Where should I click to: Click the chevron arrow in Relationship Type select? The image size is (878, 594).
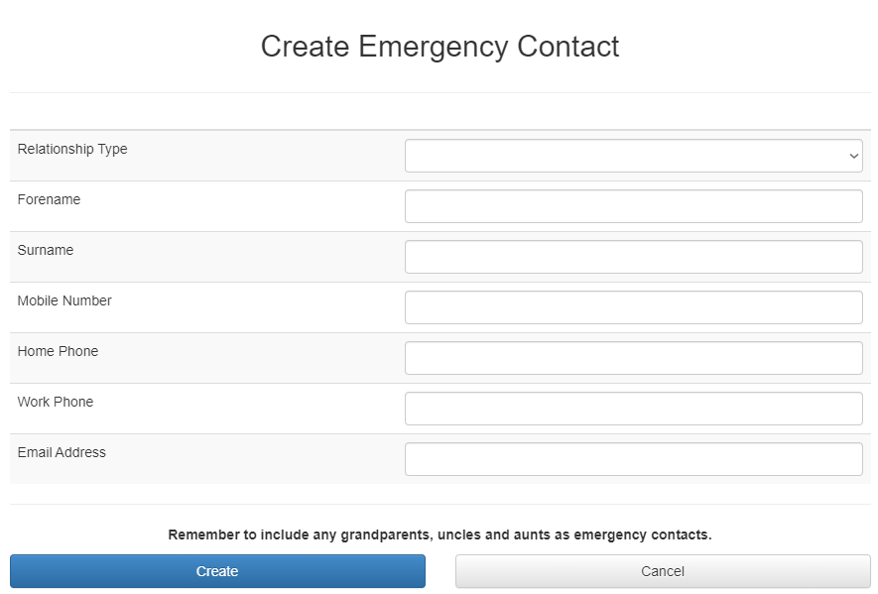coord(853,157)
